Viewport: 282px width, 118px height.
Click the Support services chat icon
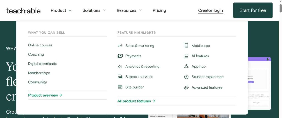click(x=120, y=77)
